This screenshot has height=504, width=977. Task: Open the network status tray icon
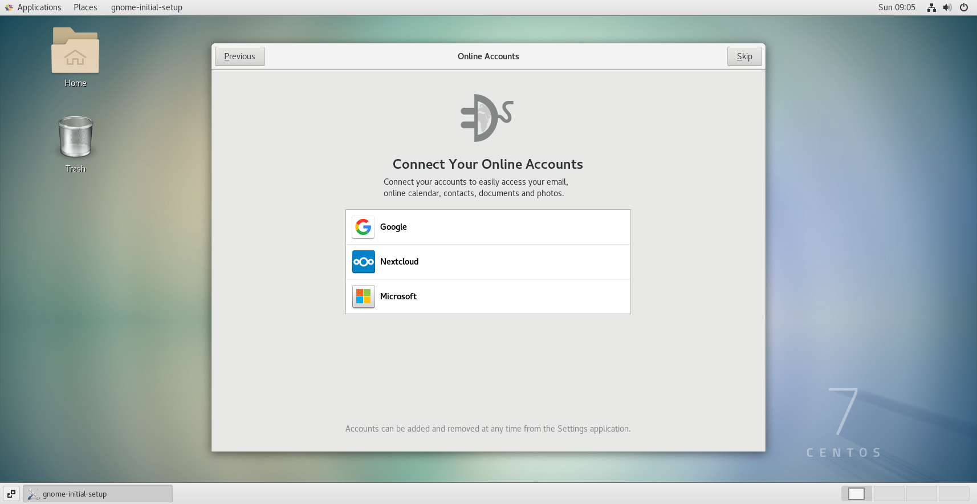coord(931,7)
